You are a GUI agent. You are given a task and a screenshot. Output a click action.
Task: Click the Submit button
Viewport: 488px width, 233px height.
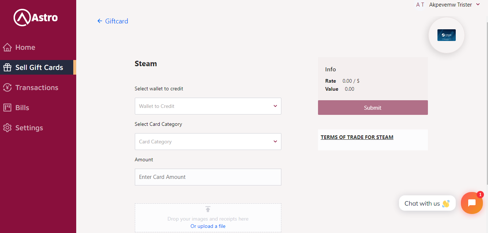(373, 108)
